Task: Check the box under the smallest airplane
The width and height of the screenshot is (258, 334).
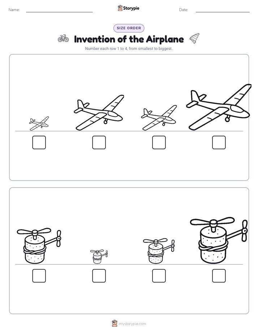Action: coord(39,142)
